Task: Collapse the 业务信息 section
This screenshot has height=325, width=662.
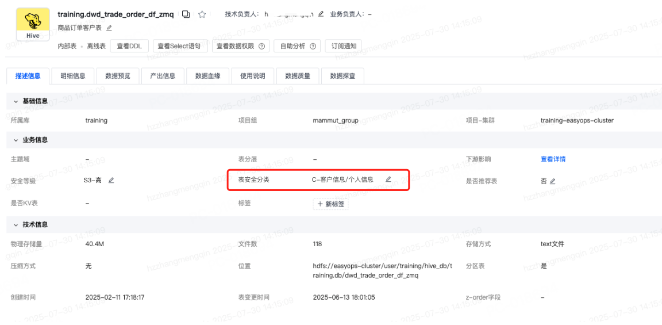Action: coord(16,140)
